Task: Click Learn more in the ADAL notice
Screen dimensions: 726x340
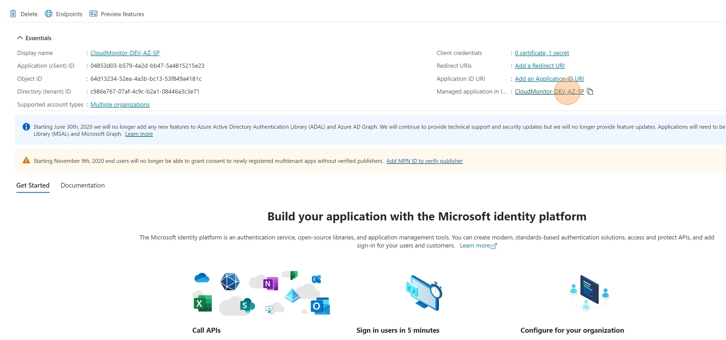Action: 139,134
